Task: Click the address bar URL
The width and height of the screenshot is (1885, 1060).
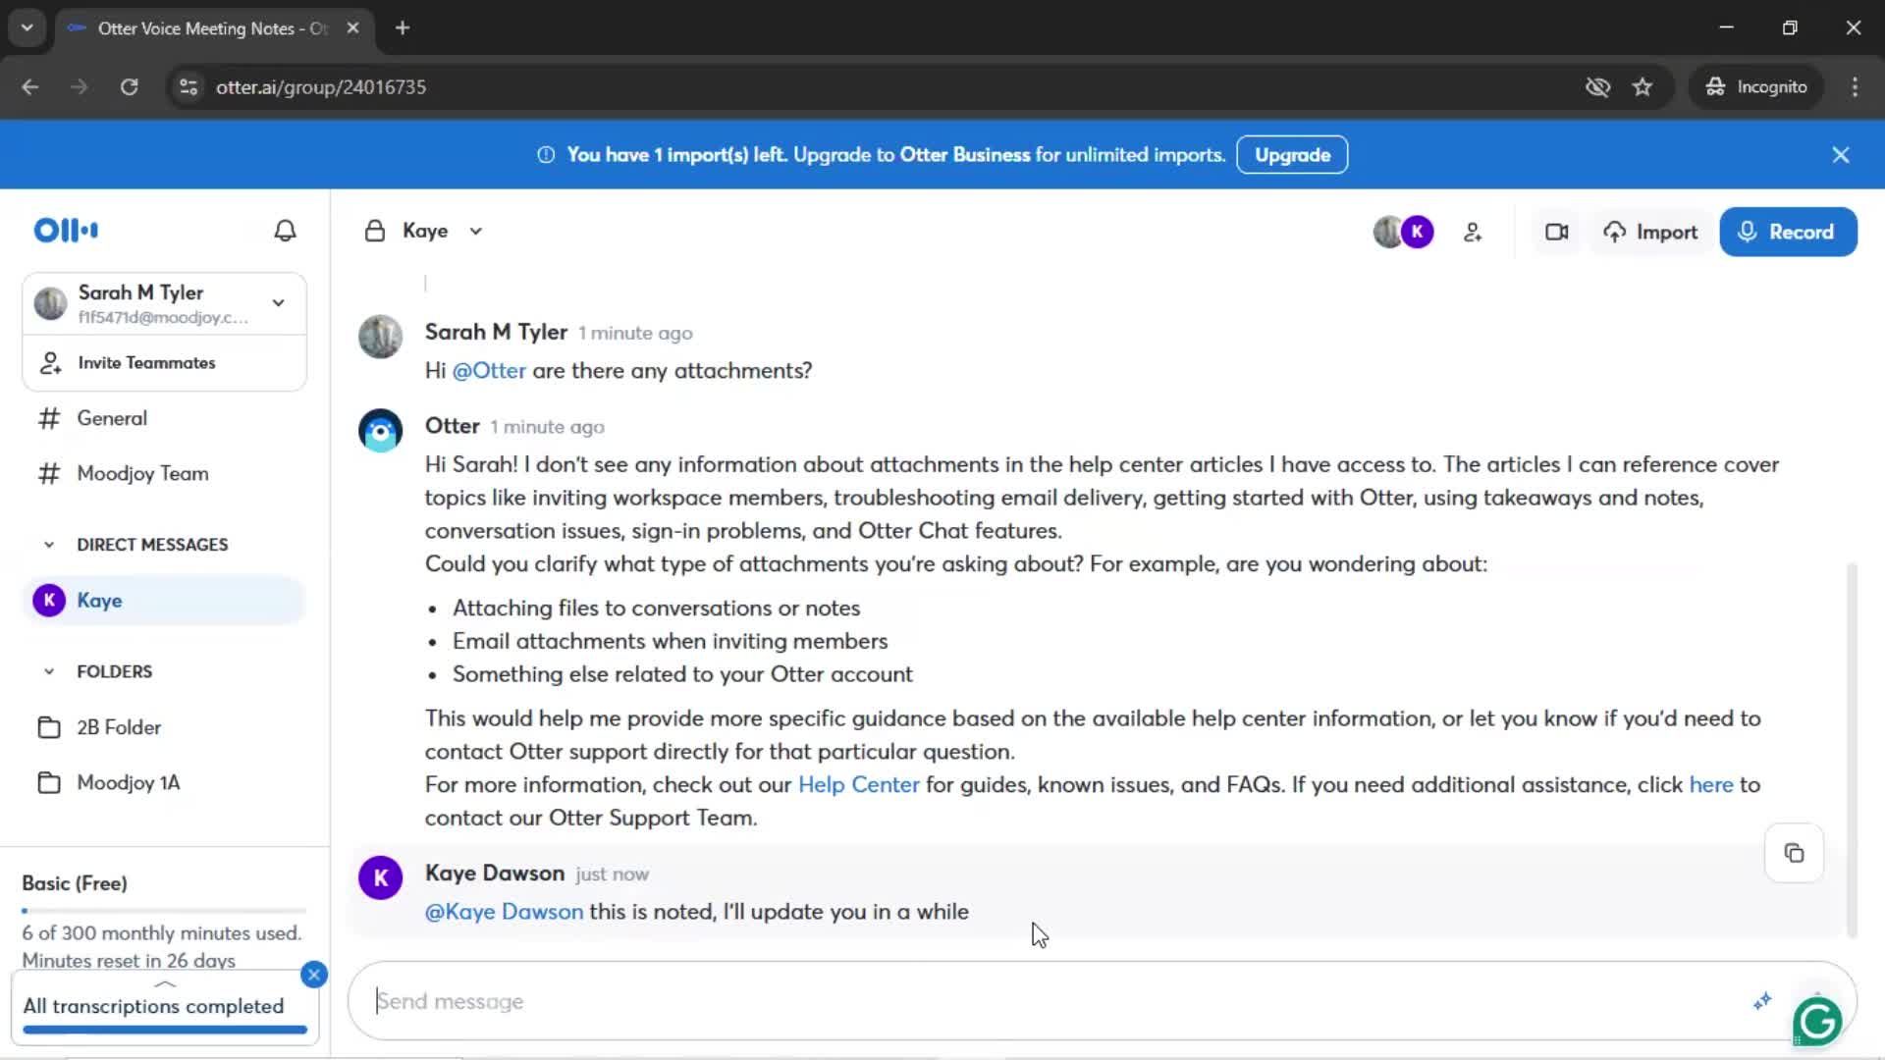Action: pos(321,87)
